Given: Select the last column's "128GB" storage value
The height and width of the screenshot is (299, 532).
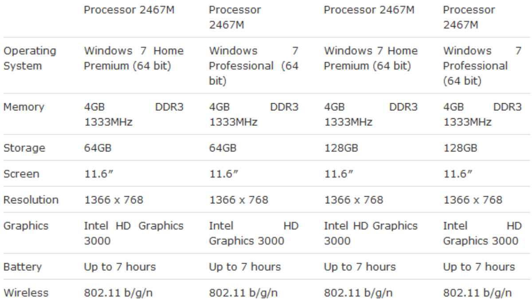Looking at the screenshot, I should pyautogui.click(x=460, y=148).
